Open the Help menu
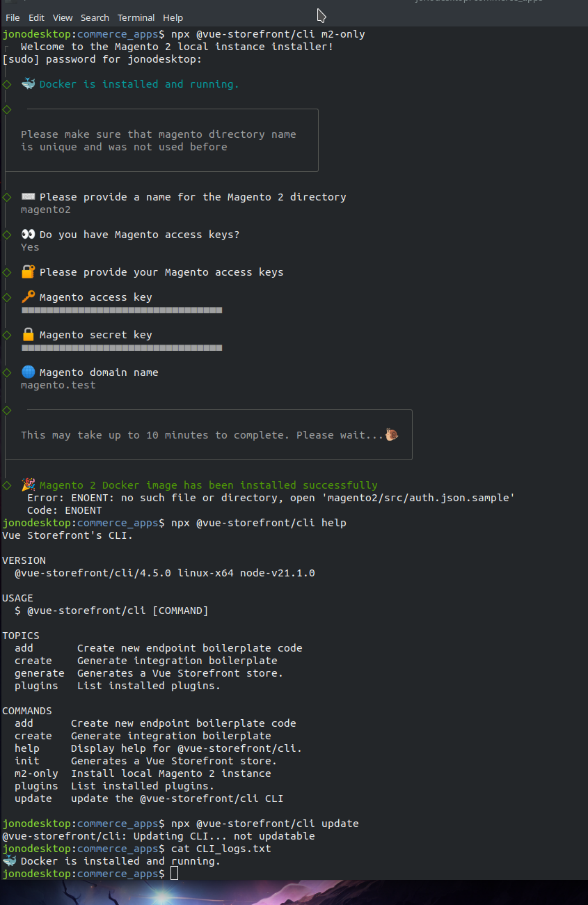The image size is (588, 905). [x=173, y=17]
